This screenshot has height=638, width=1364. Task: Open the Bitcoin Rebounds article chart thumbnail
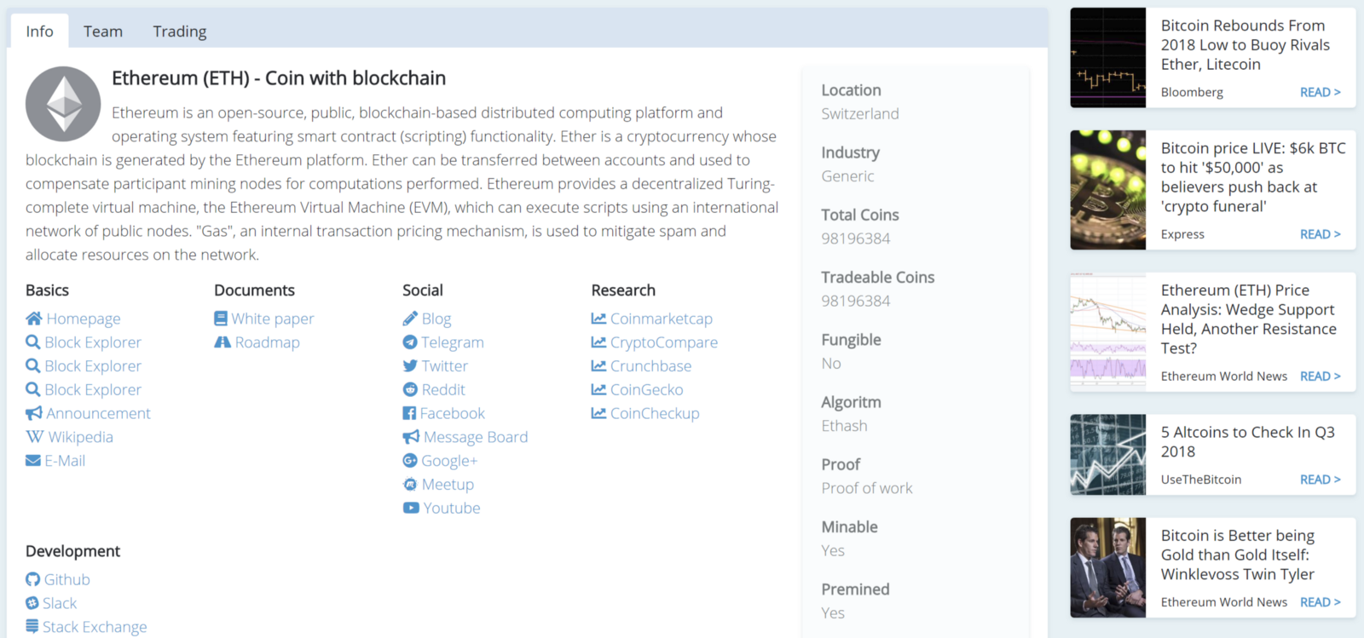[x=1107, y=58]
